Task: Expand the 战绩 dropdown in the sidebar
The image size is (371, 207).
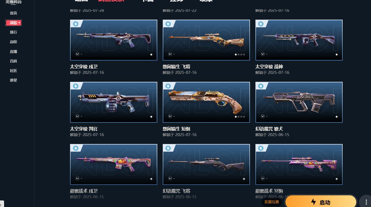Action: pos(14,23)
